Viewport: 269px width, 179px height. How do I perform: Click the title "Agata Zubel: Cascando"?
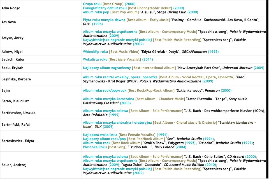pos(141,165)
